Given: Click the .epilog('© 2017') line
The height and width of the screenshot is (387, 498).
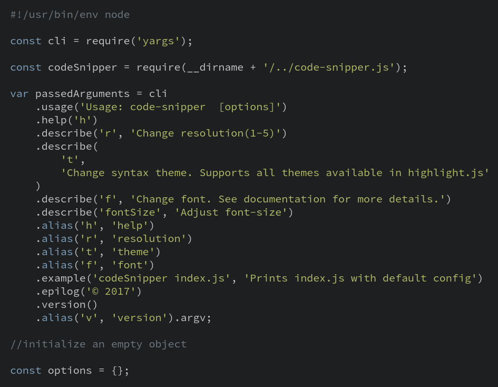Looking at the screenshot, I should 89,292.
